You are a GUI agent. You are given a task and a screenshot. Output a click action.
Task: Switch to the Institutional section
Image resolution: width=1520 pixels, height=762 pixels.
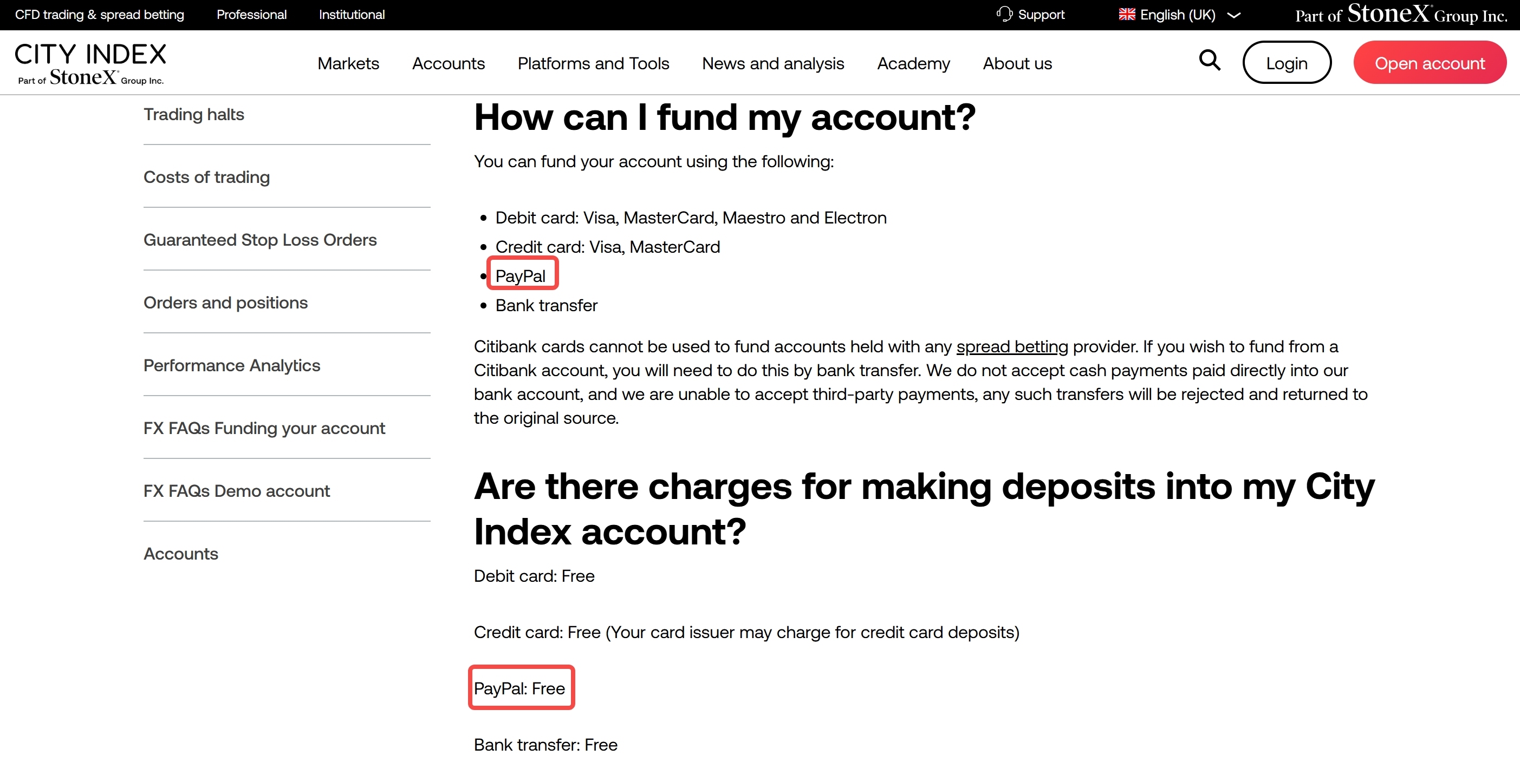point(352,15)
